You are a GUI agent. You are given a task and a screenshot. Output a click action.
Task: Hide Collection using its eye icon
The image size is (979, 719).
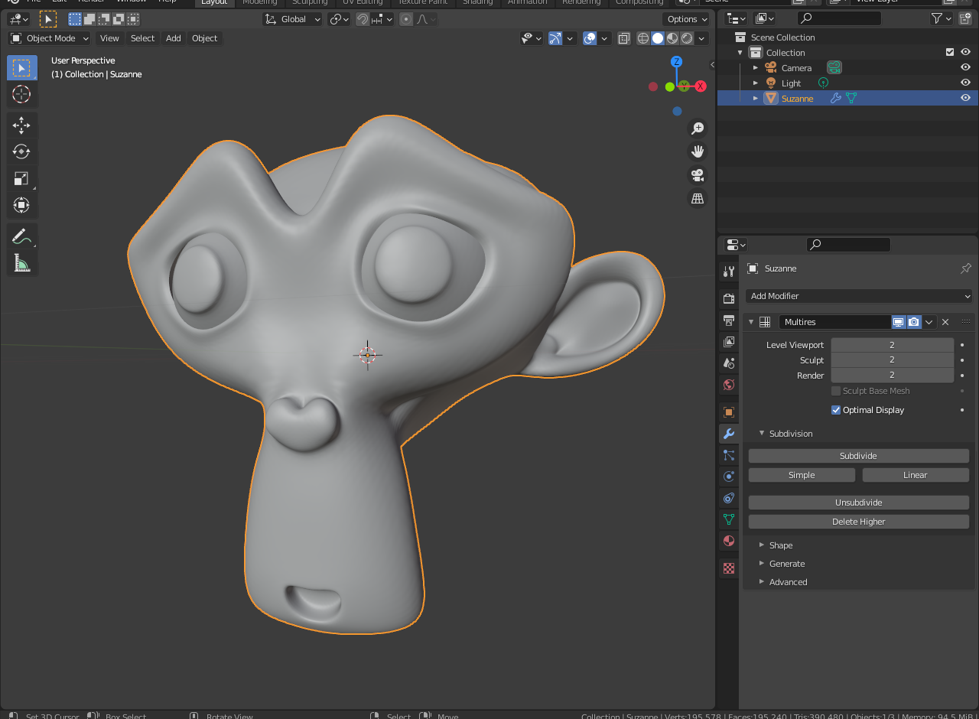coord(965,52)
